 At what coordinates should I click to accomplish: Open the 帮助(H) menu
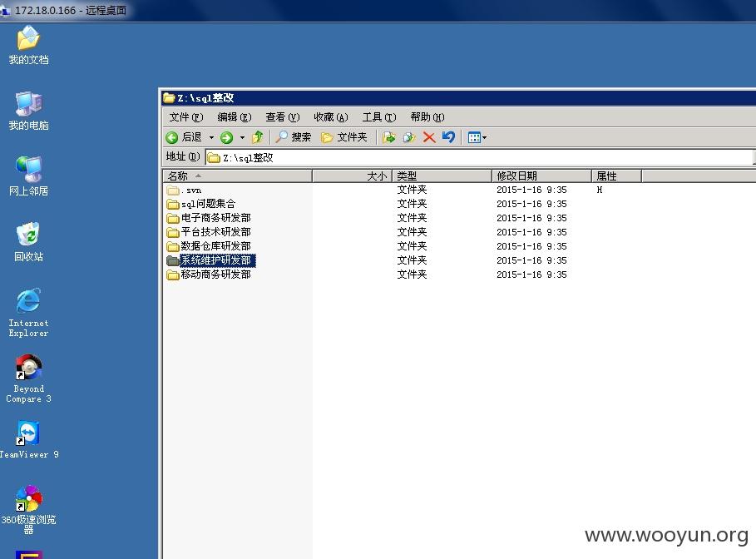tap(427, 117)
